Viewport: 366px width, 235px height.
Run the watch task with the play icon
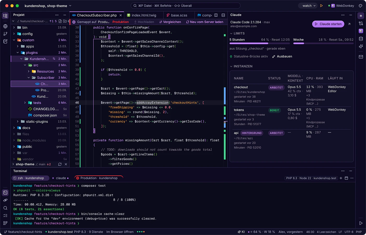coord(322,6)
